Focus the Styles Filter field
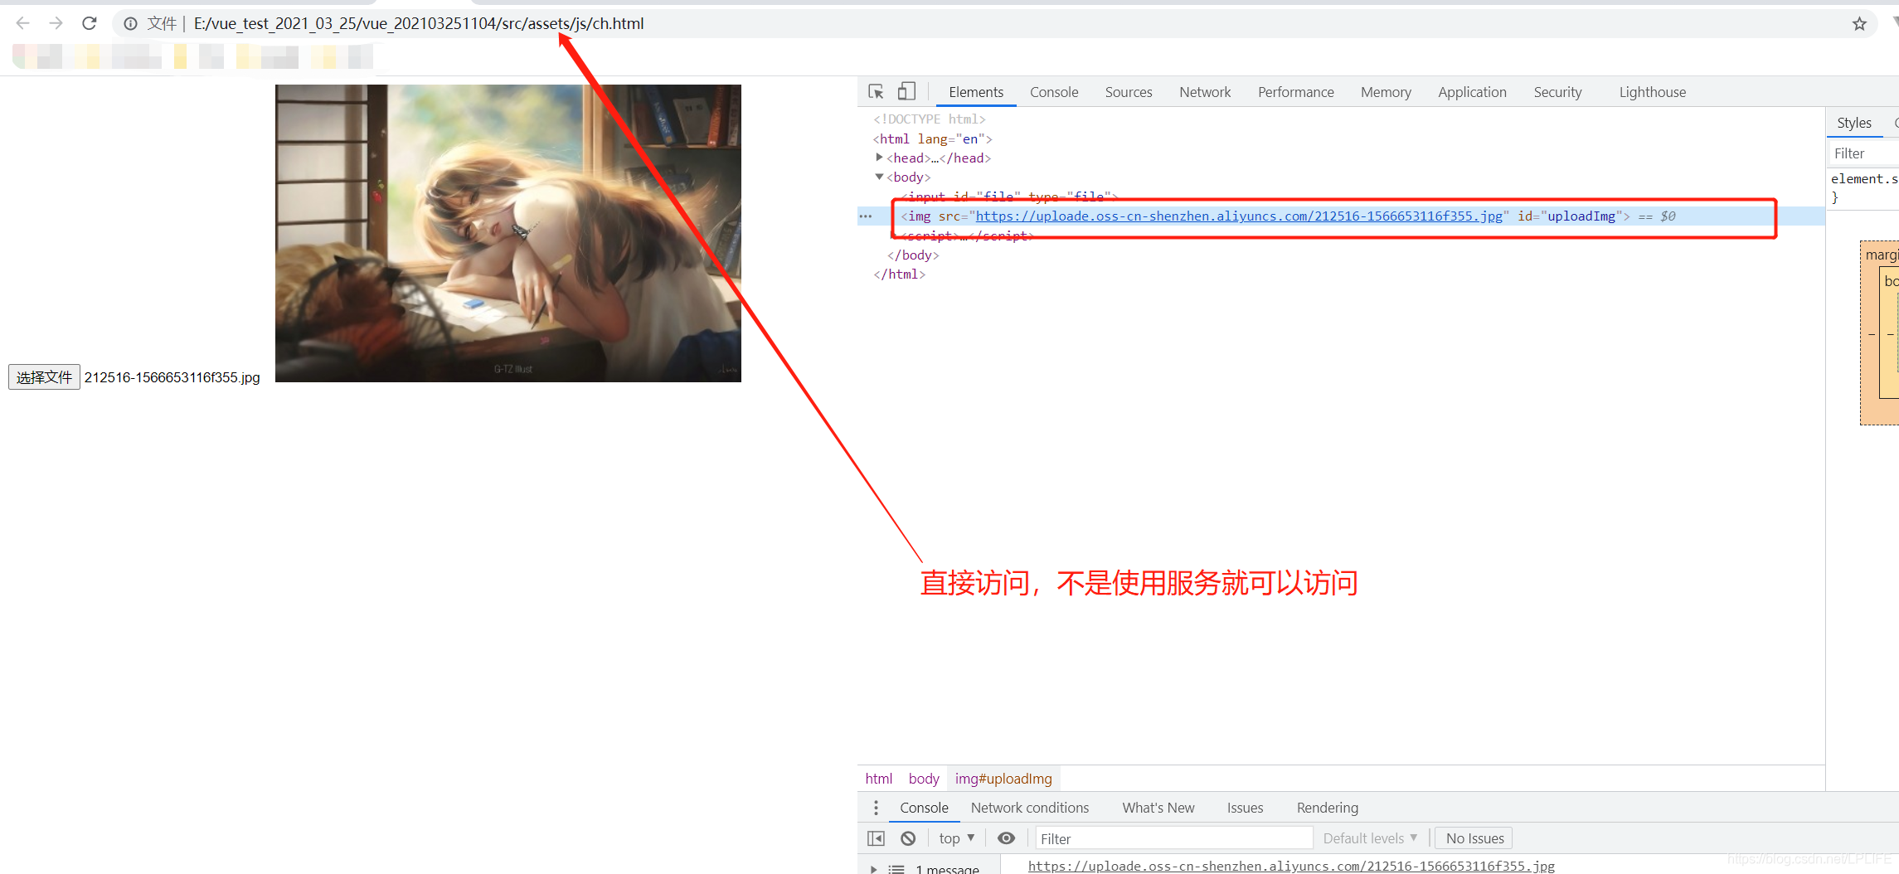Image resolution: width=1899 pixels, height=874 pixels. (1864, 153)
